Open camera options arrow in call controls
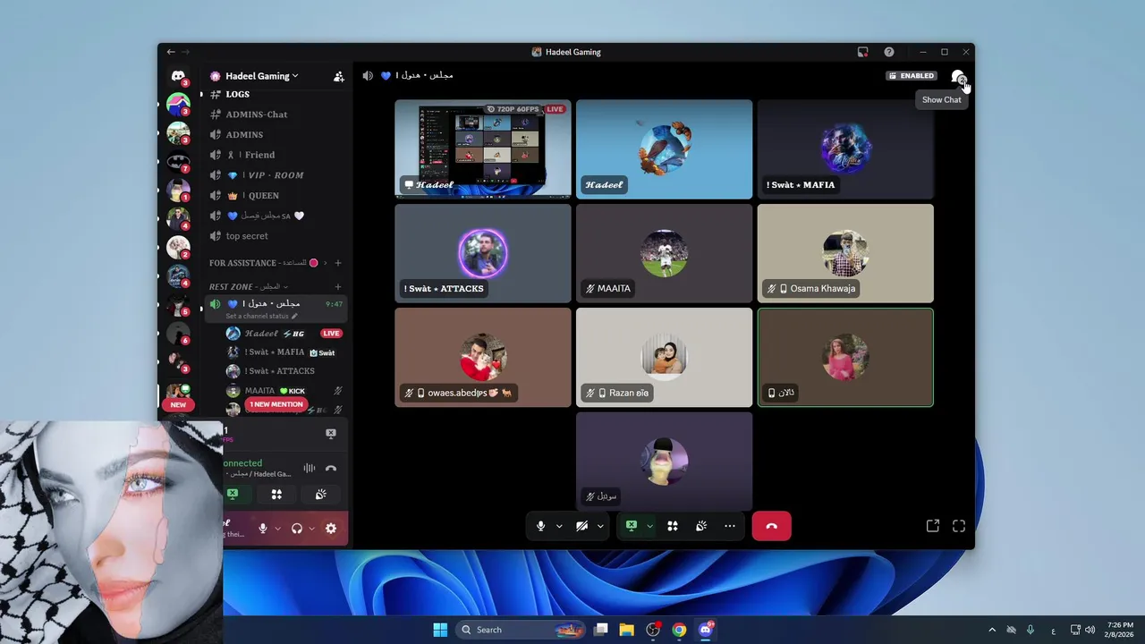 point(600,526)
